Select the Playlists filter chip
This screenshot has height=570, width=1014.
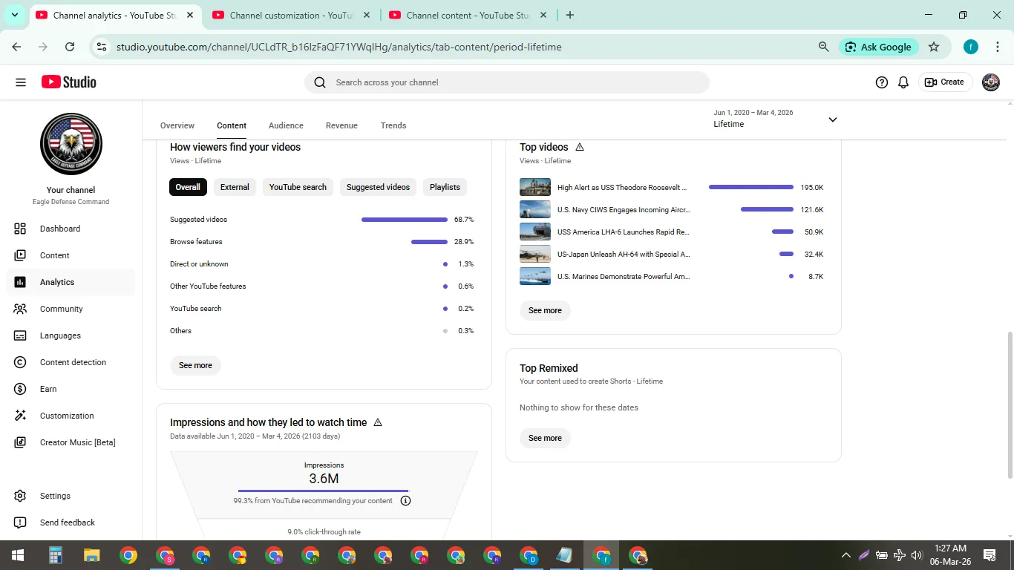[x=445, y=187]
